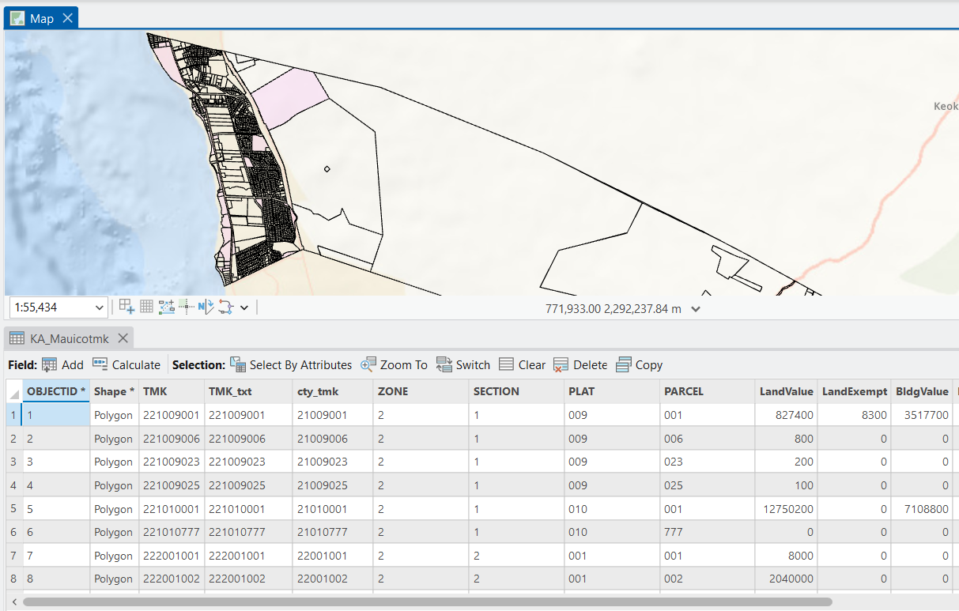
Task: Click the SECTION column header
Action: click(516, 391)
